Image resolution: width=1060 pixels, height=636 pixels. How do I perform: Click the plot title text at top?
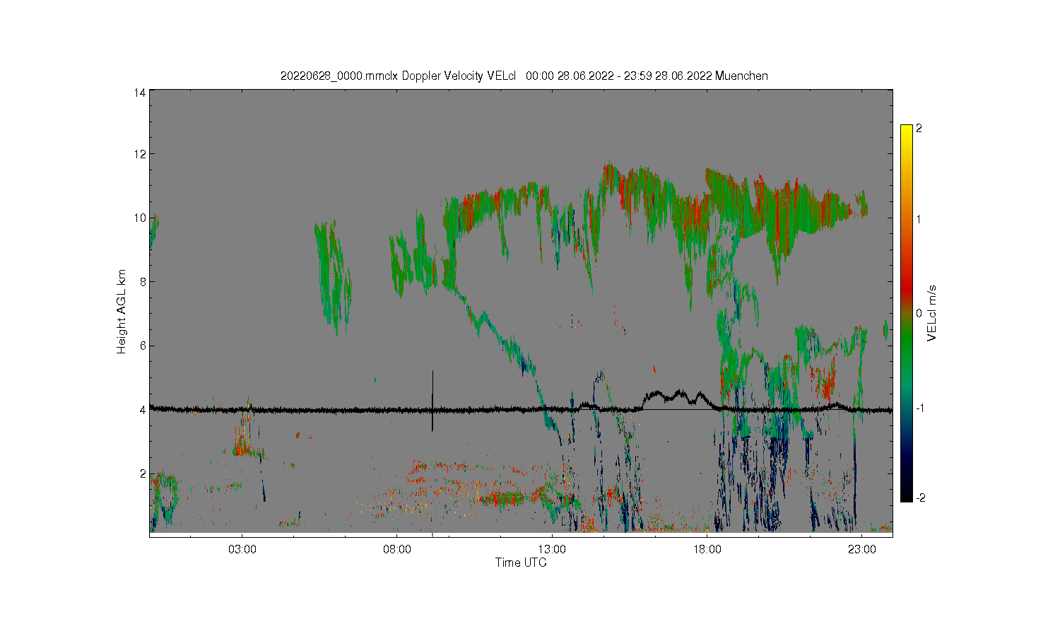tap(524, 76)
